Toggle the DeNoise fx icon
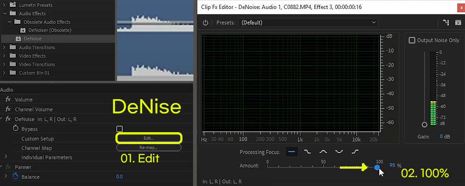Screen dimensions: 465x186 [8, 119]
